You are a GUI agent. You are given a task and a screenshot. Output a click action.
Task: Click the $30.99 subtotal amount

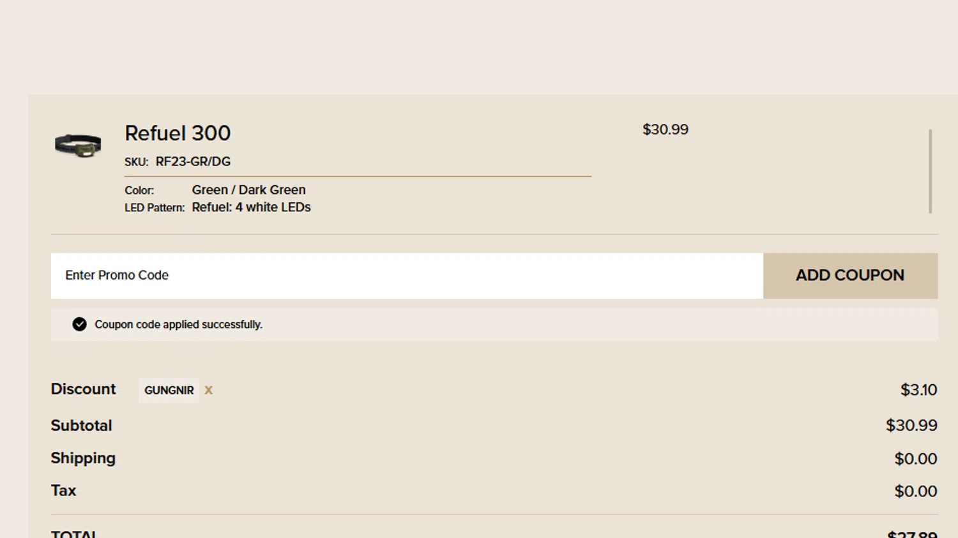point(911,426)
